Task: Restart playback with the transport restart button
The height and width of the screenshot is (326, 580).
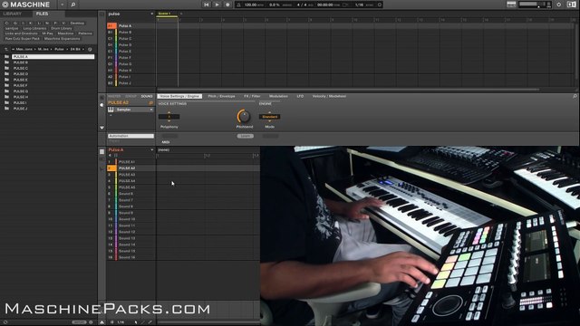Action: (207, 5)
